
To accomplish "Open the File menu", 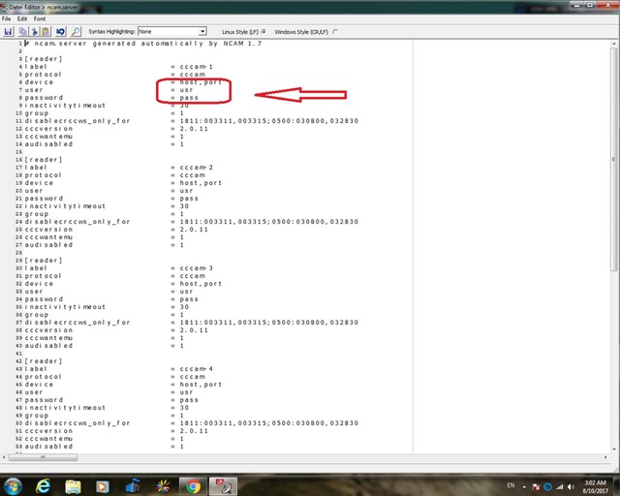I will pyautogui.click(x=7, y=18).
